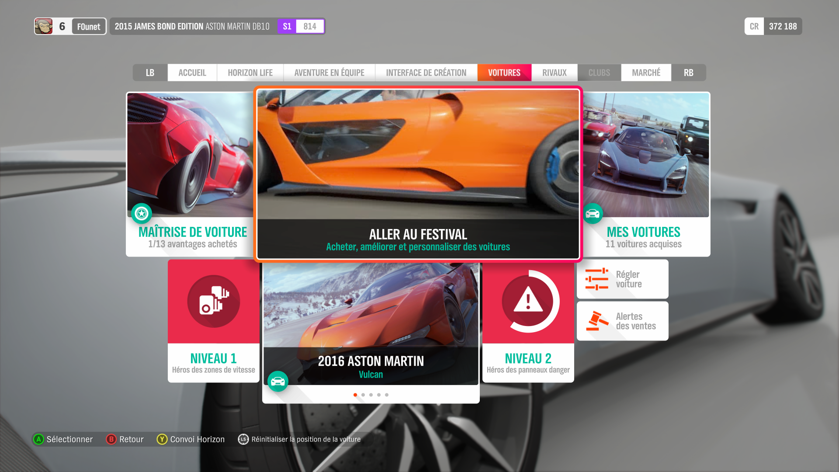The height and width of the screenshot is (472, 839).
Task: Select the fifth carousel page dot
Action: (x=387, y=395)
